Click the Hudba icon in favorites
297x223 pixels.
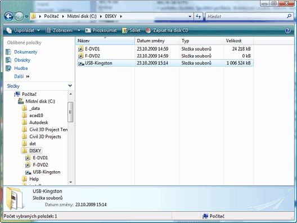coord(8,68)
